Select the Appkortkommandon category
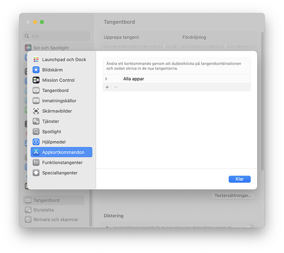This screenshot has height=253, width=284. tap(61, 152)
